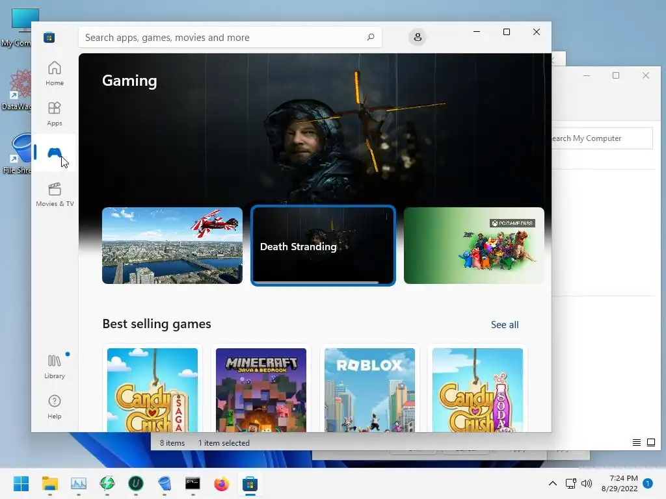Click the Death Stranding hero banner image

click(315, 129)
